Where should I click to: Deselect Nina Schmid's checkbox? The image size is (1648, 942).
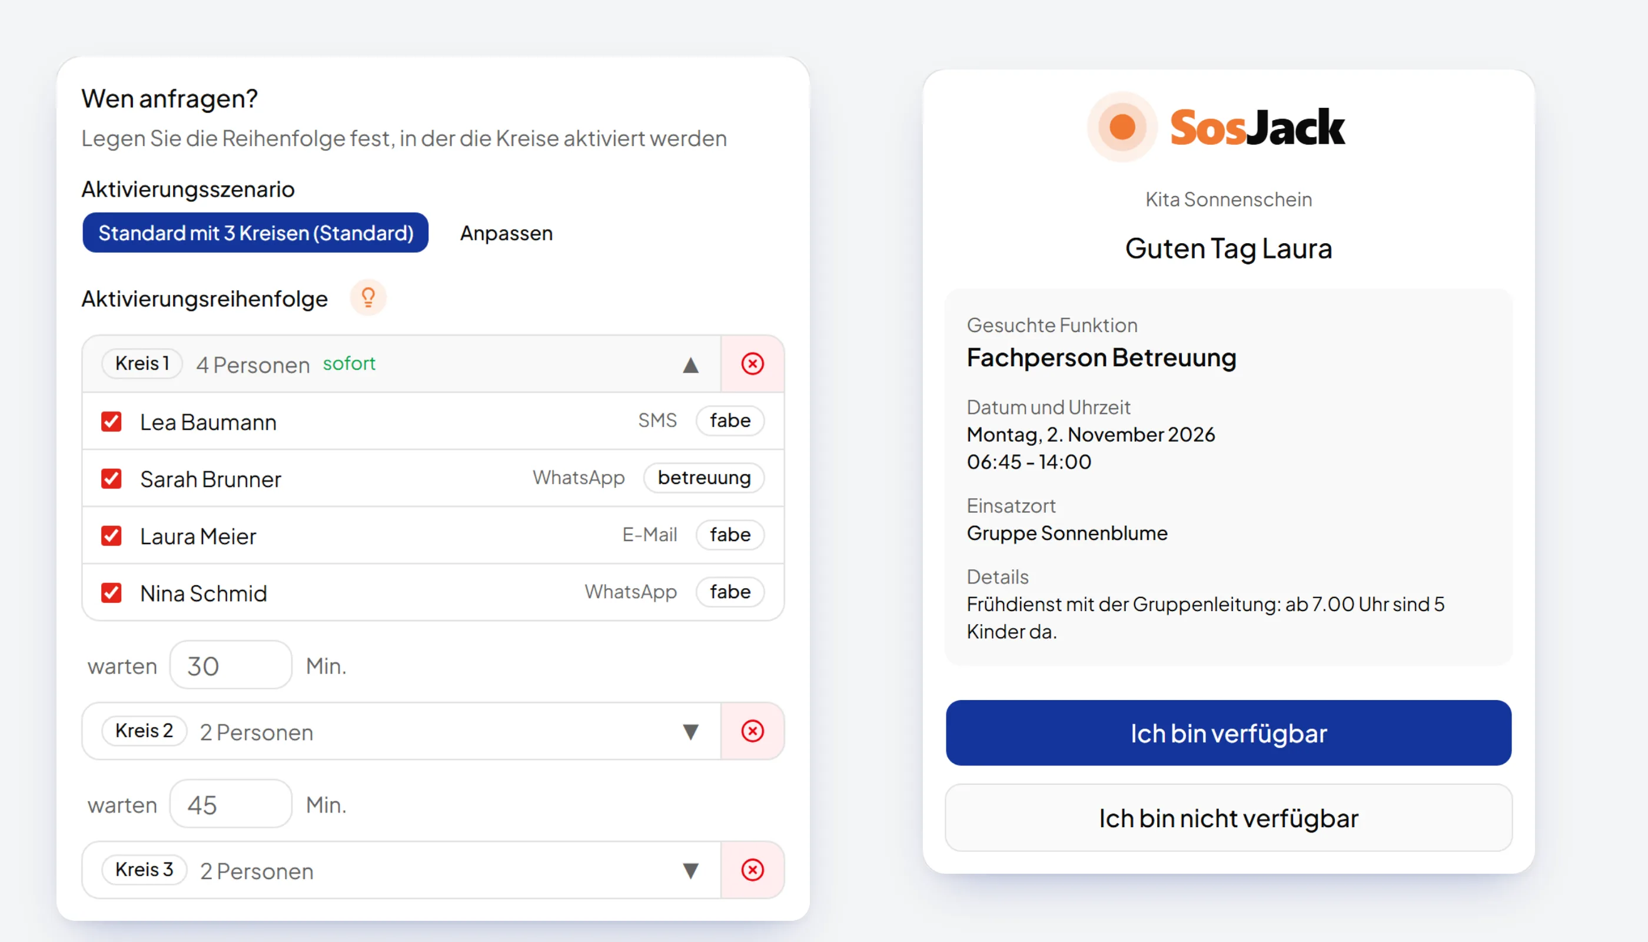tap(111, 593)
